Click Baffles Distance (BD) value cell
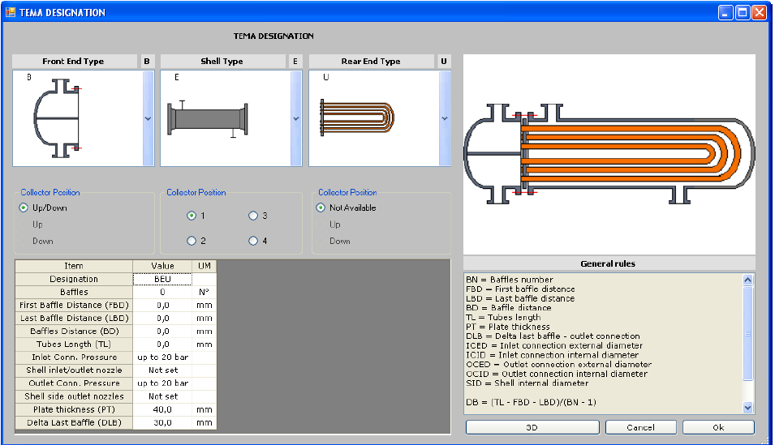The height and width of the screenshot is (445, 775). pos(162,331)
